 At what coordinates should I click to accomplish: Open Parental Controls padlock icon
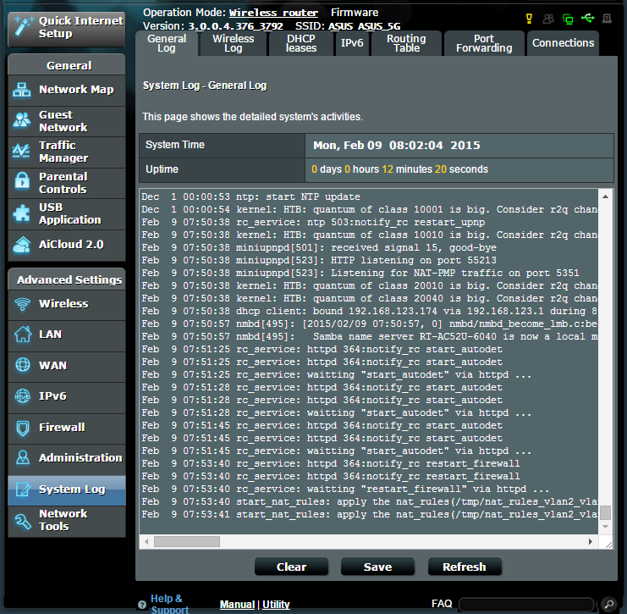(x=22, y=181)
